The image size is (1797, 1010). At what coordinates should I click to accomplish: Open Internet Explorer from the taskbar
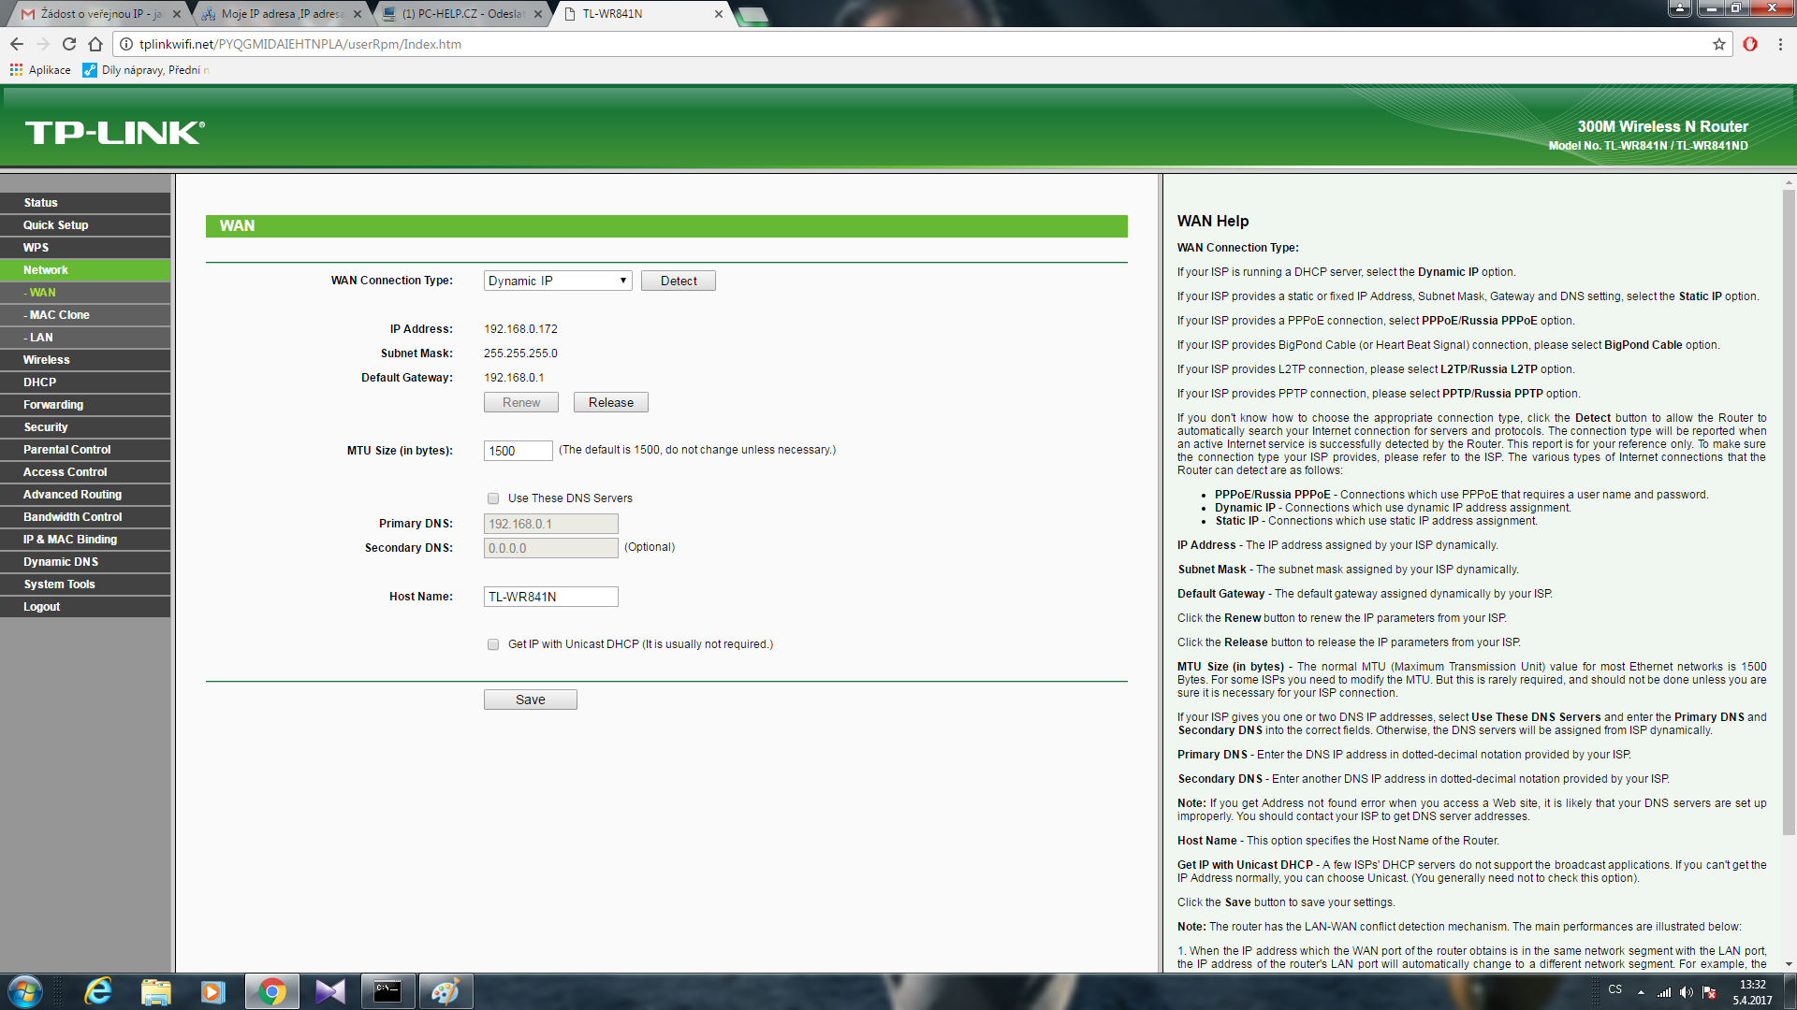[98, 991]
